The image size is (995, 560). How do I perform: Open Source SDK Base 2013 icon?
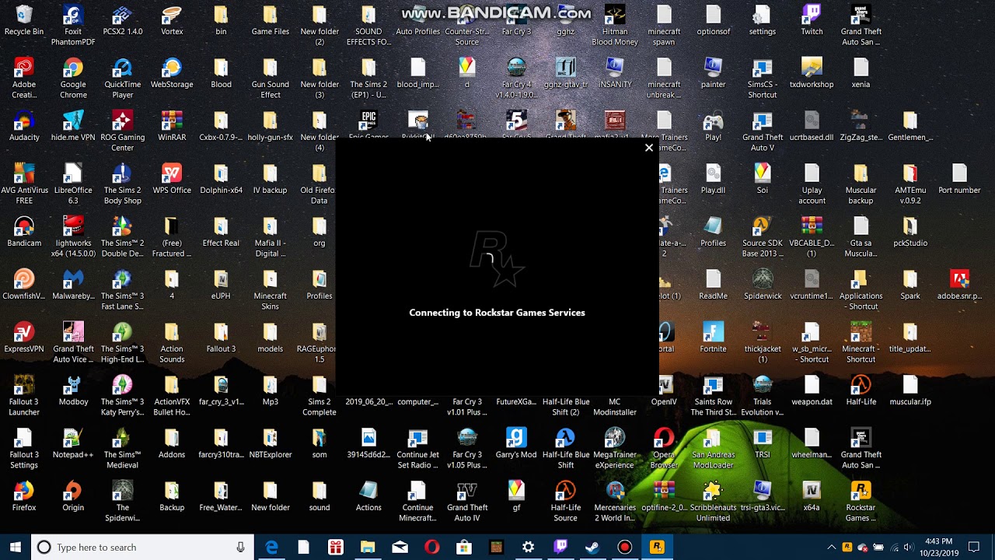[x=763, y=237]
